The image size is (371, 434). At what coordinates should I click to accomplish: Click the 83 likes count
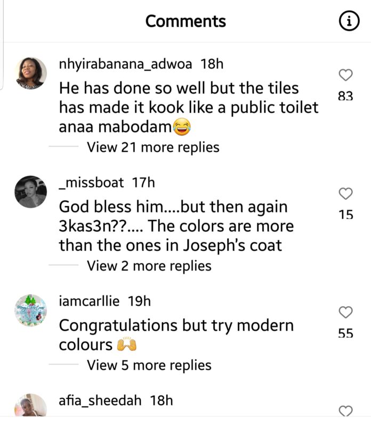346,96
